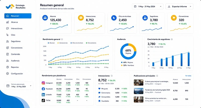Click the Exportar informe button label
This screenshot has width=201, height=108.
coord(179,7)
